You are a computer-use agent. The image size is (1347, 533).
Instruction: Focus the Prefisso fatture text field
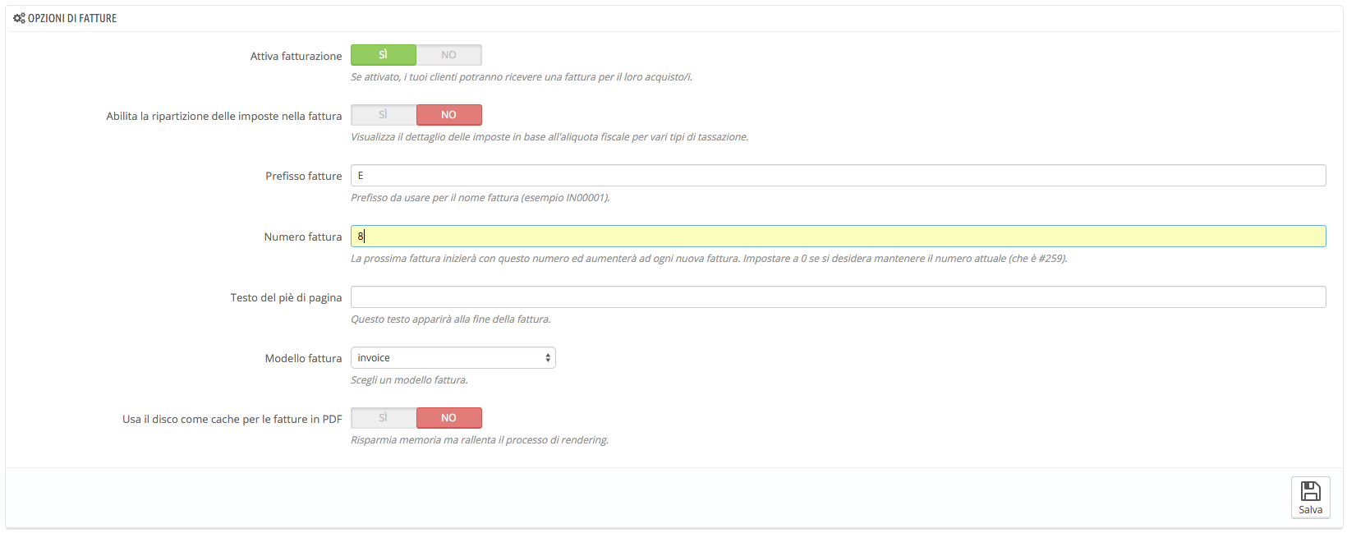pos(838,176)
